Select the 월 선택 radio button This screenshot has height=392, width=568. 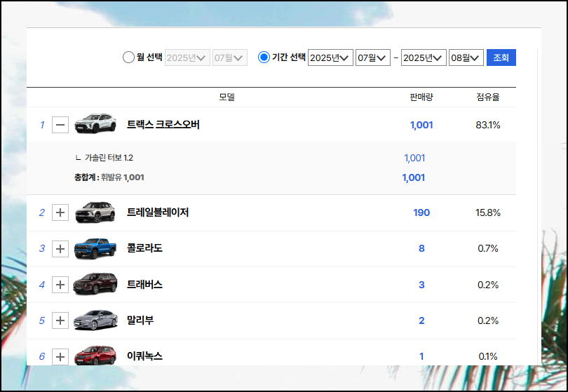pyautogui.click(x=128, y=58)
